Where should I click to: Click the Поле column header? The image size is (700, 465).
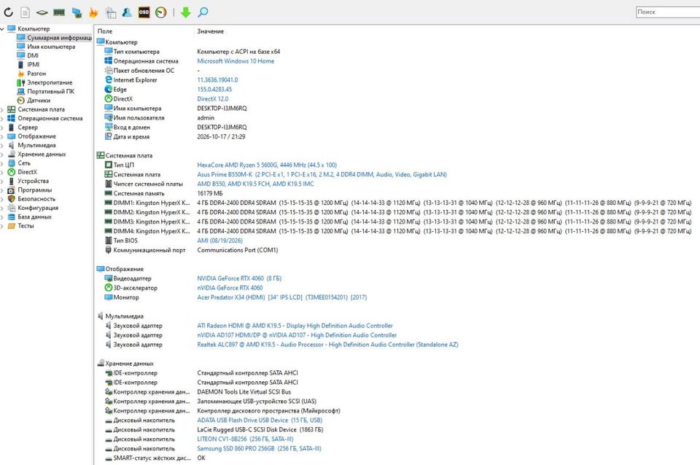(105, 31)
